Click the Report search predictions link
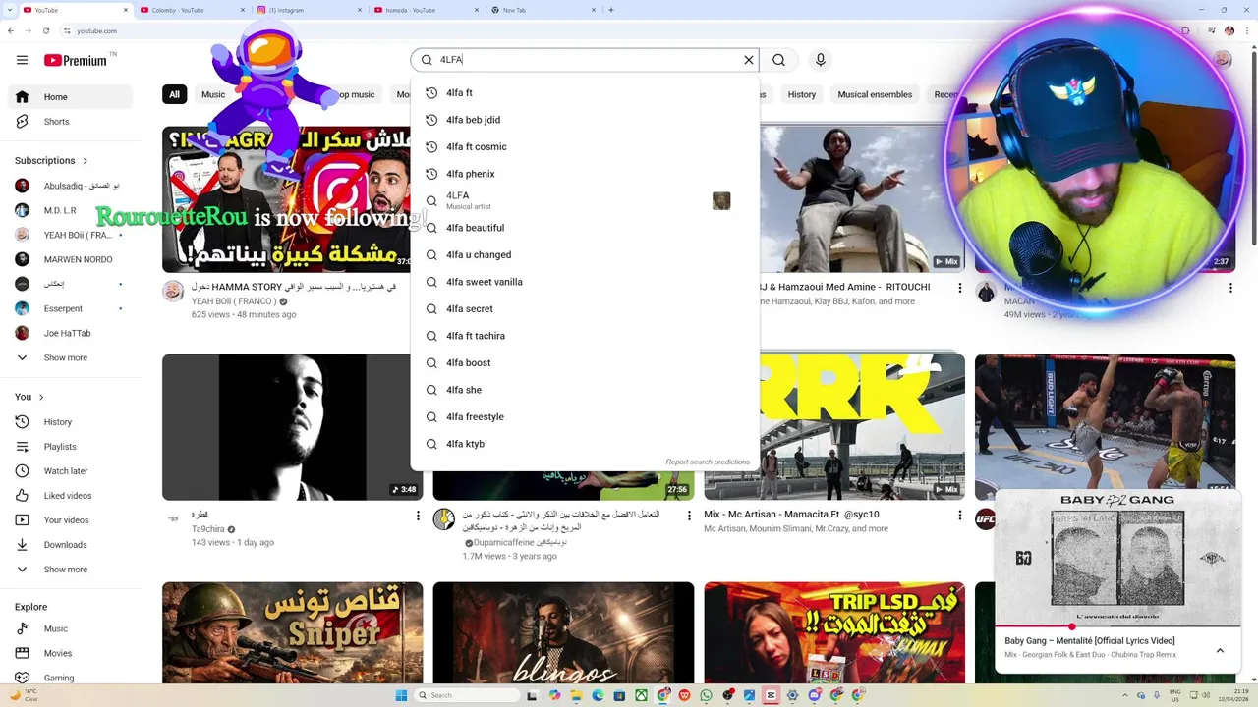 [708, 462]
